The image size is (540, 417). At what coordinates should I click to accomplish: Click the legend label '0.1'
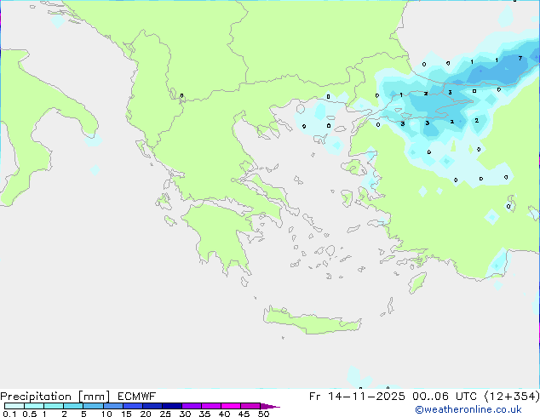coord(9,414)
